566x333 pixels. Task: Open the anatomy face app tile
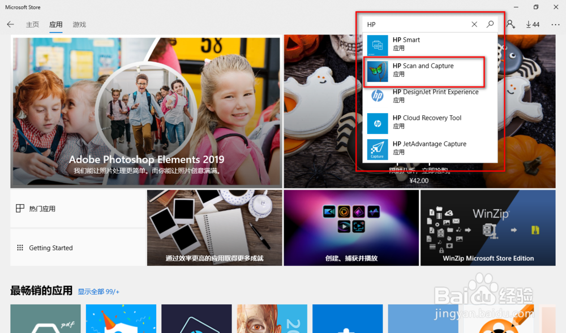click(272, 319)
